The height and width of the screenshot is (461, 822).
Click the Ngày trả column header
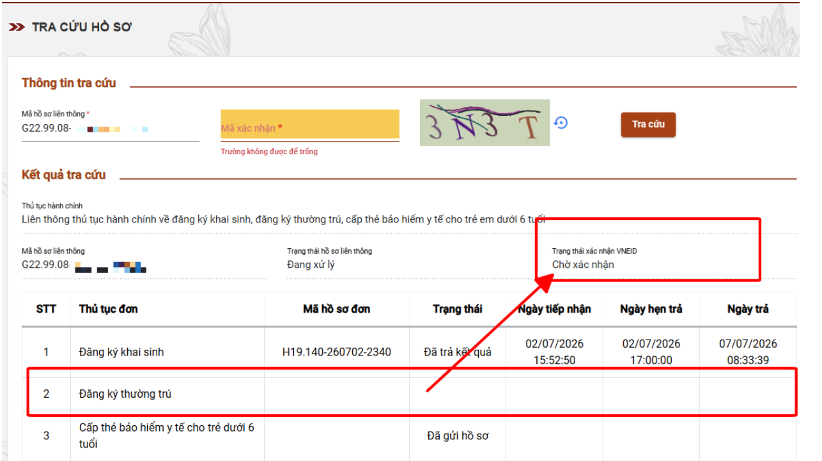click(748, 309)
